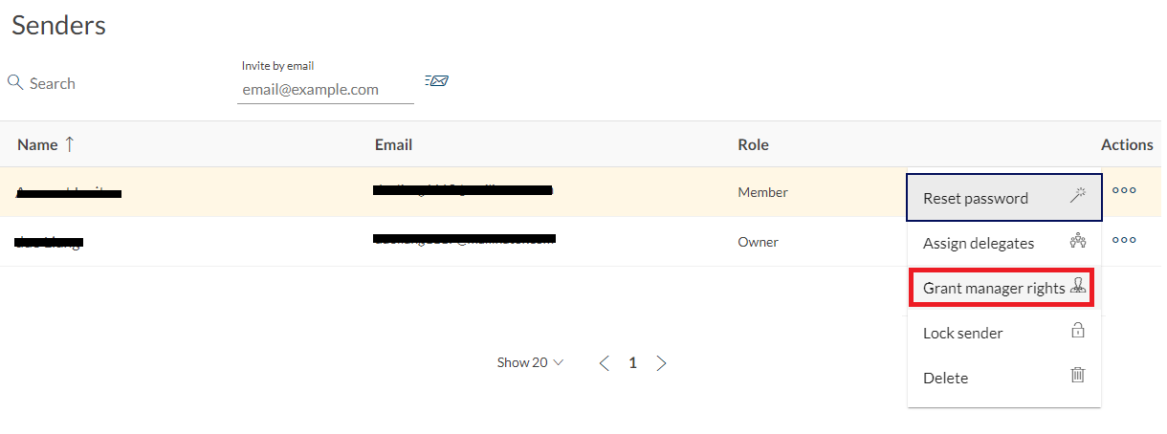The height and width of the screenshot is (434, 1167).
Task: Click the search magnifier icon
Action: coord(15,82)
